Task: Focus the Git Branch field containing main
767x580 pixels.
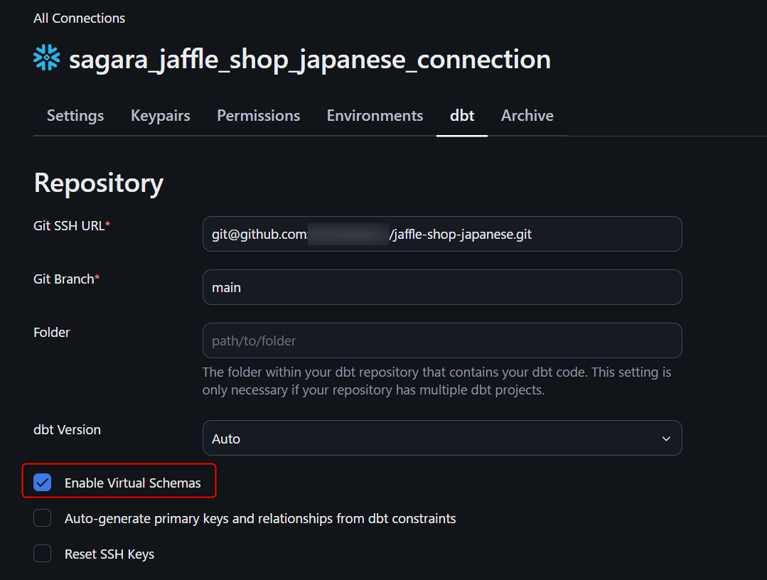Action: [442, 287]
